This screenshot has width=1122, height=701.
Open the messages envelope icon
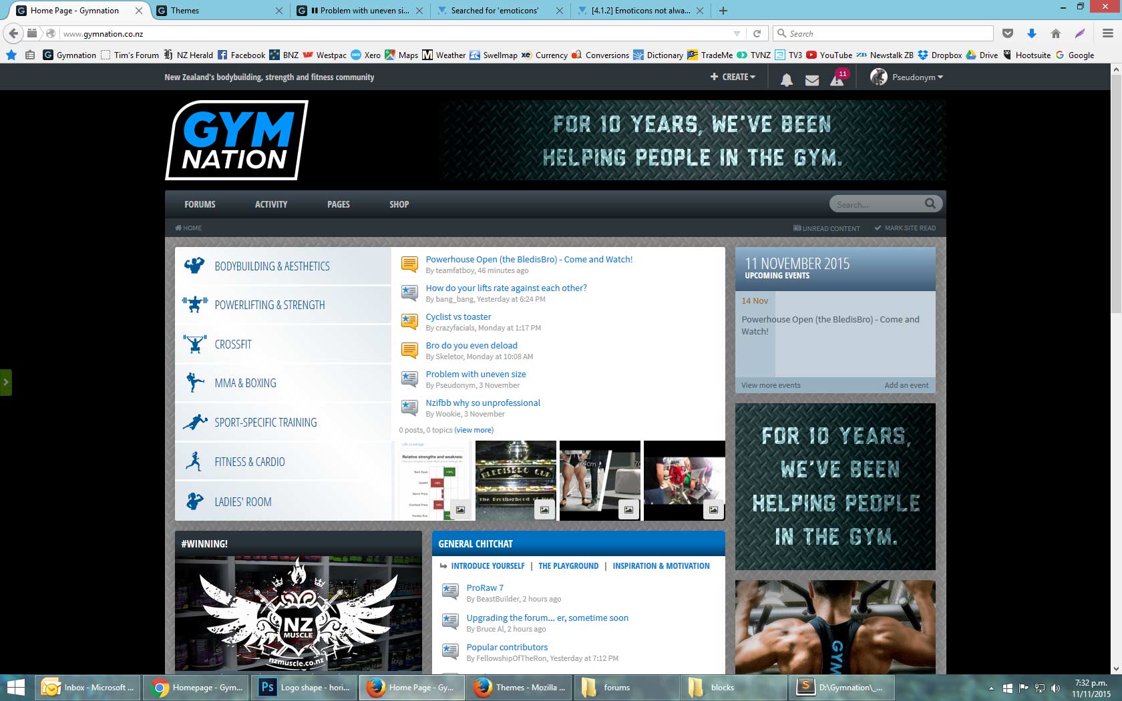coord(812,80)
